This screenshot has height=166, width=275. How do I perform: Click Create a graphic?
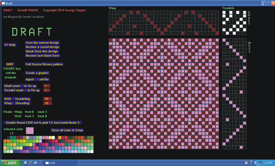(37, 73)
